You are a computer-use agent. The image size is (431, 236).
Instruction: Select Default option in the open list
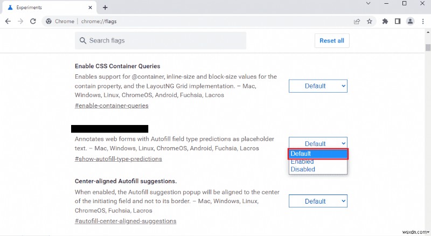click(318, 154)
